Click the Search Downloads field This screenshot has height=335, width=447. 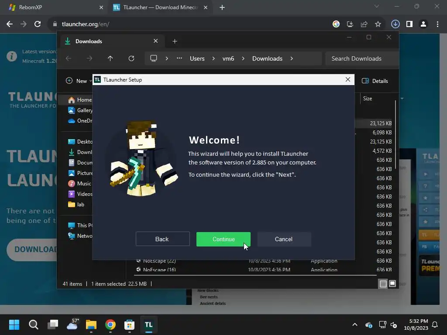click(361, 58)
